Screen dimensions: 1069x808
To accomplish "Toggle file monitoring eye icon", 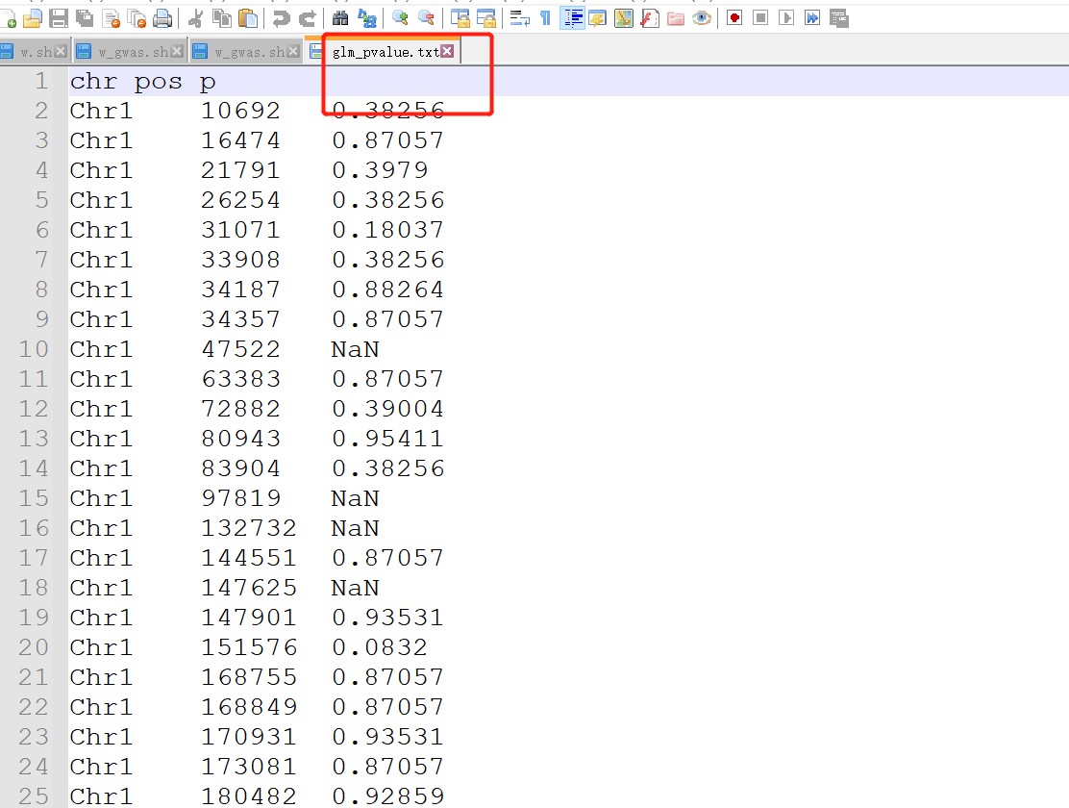I will [x=702, y=18].
